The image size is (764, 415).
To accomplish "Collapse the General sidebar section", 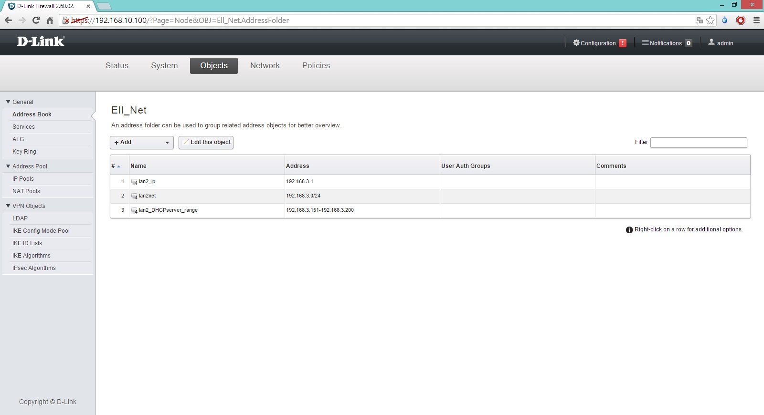I will point(8,102).
